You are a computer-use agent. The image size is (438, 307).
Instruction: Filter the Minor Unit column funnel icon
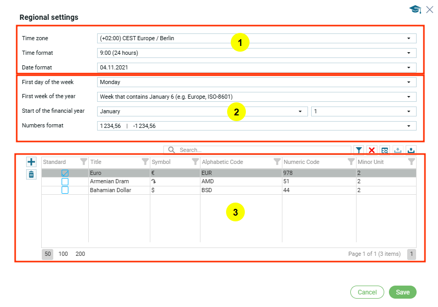click(x=411, y=162)
